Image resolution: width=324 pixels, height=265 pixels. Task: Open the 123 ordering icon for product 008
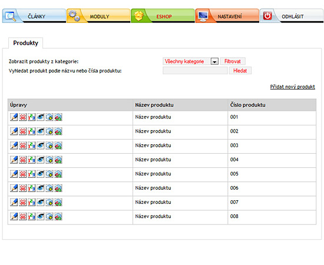click(x=32, y=217)
